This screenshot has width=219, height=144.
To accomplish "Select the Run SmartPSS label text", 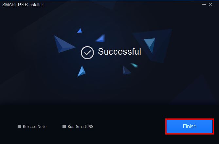I will point(81,127).
